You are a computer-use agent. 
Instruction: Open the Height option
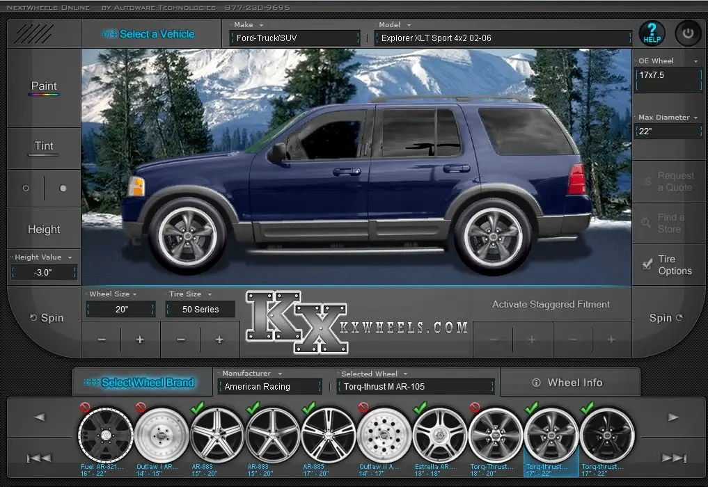44,230
